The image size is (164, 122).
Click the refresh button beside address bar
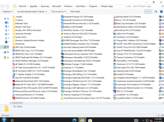(129, 6)
